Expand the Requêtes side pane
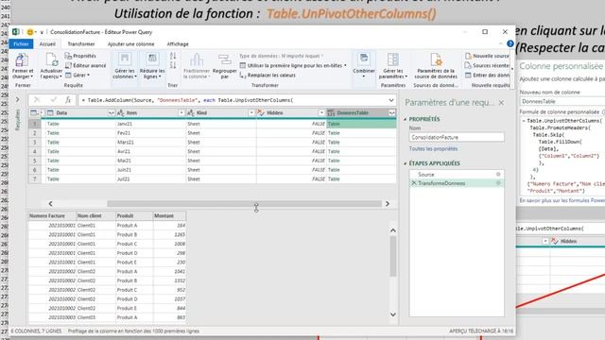605x340 pixels. click(x=17, y=100)
